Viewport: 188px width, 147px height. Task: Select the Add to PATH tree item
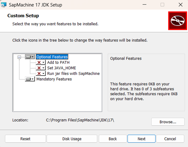pos(58,62)
